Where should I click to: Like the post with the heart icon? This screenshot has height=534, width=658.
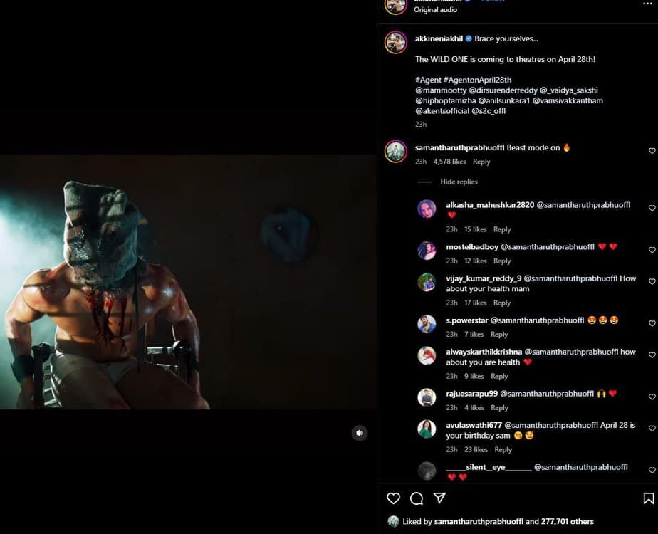[393, 498]
